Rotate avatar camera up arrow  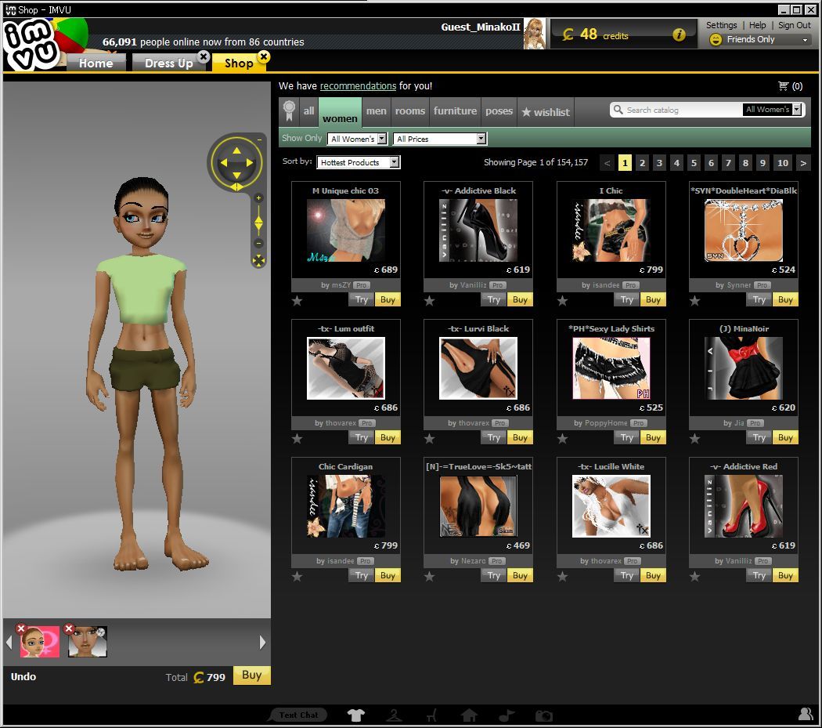236,150
